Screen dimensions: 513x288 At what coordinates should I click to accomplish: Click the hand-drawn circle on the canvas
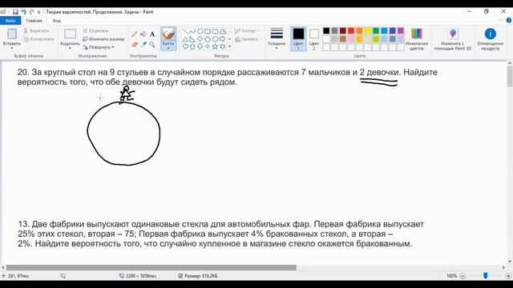[x=123, y=133]
